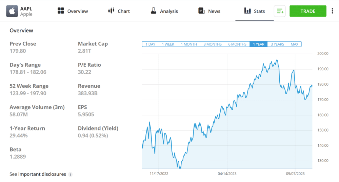The image size is (339, 182).
Task: Click the 1-Year Return value 29.44%
Action: click(x=19, y=136)
